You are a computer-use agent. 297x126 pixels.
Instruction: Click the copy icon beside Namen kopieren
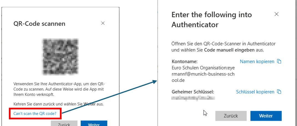click(x=279, y=61)
